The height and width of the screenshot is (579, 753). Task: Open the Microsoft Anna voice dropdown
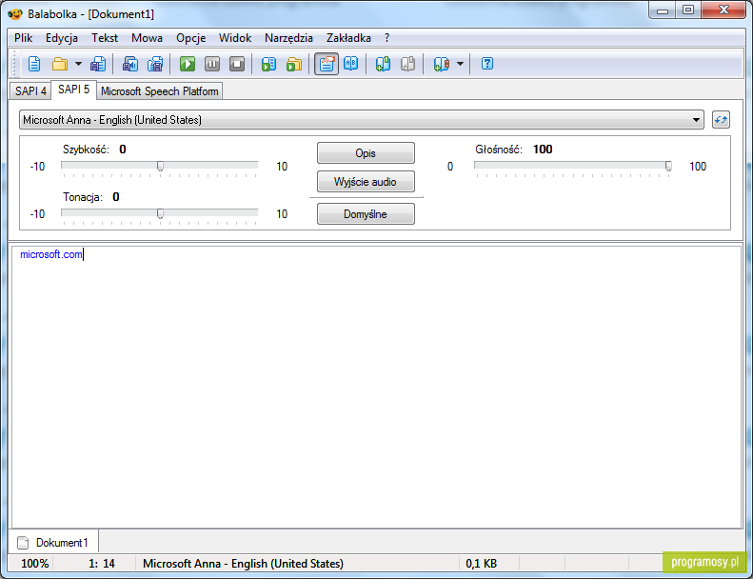[x=362, y=120]
